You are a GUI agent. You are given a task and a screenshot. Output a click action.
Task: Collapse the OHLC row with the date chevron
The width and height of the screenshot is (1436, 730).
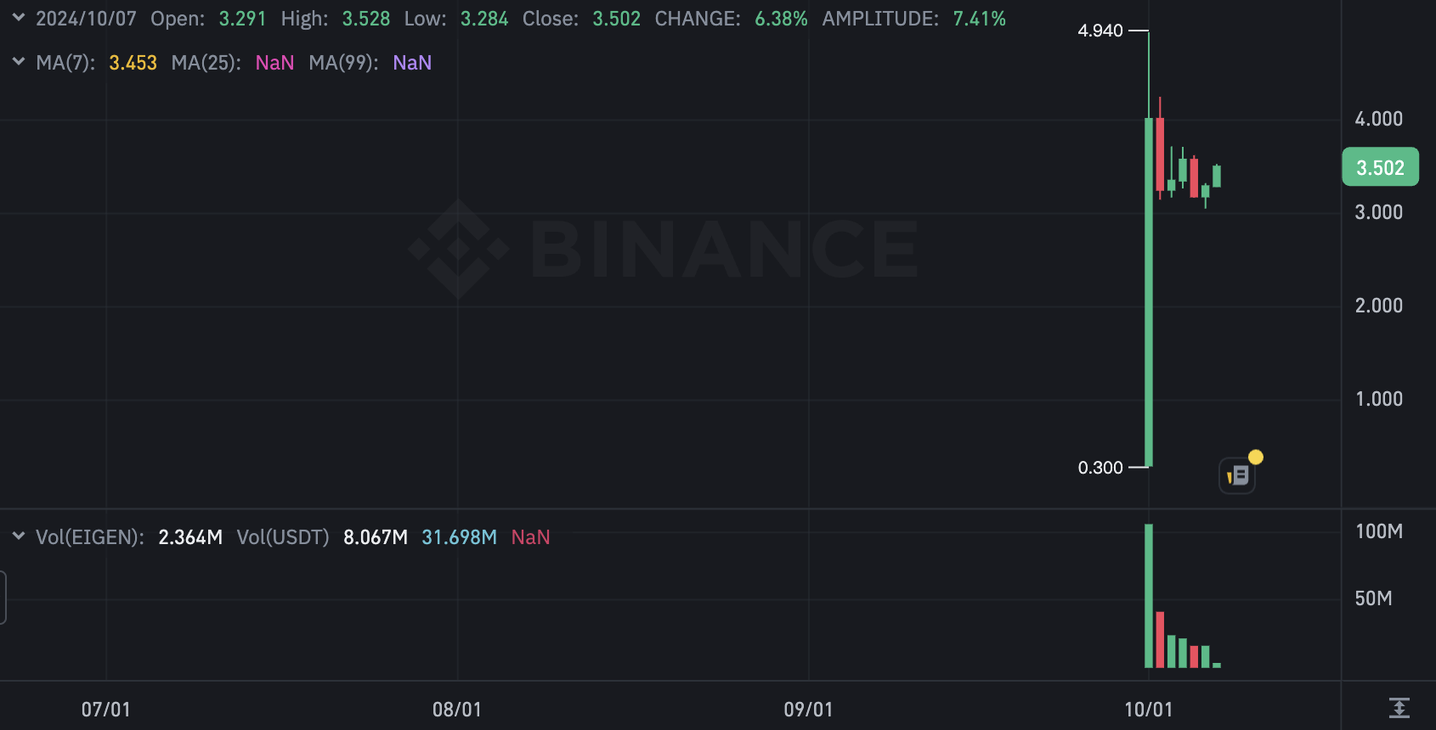click(x=18, y=18)
